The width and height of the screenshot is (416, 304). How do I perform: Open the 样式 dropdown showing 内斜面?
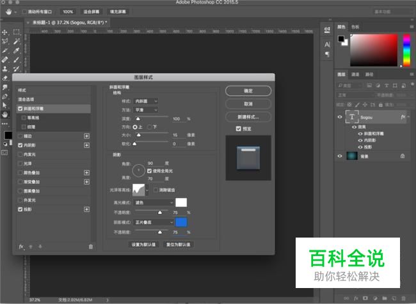(x=146, y=101)
